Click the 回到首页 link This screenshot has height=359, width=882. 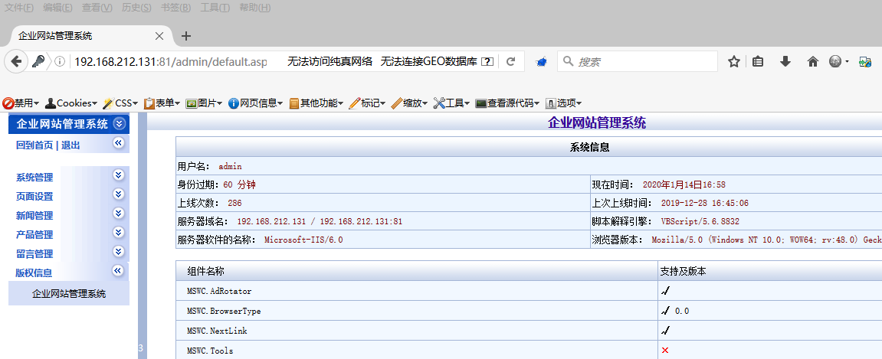[34, 145]
